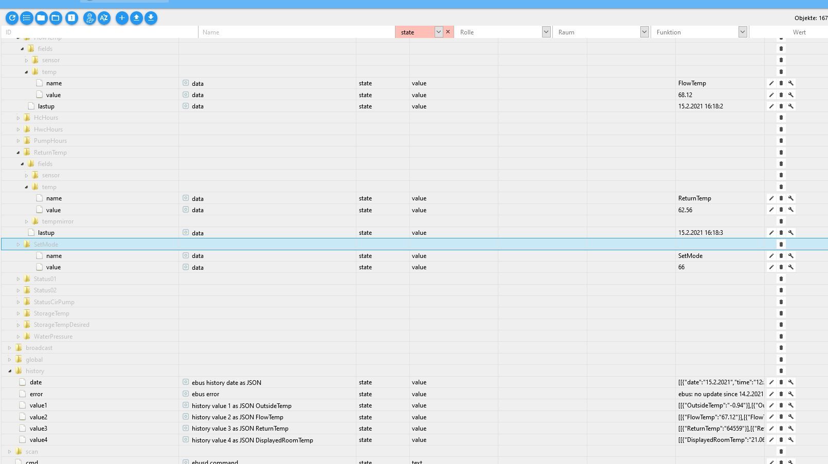Open the Raum filter dropdown
The height and width of the screenshot is (464, 828).
tap(644, 32)
